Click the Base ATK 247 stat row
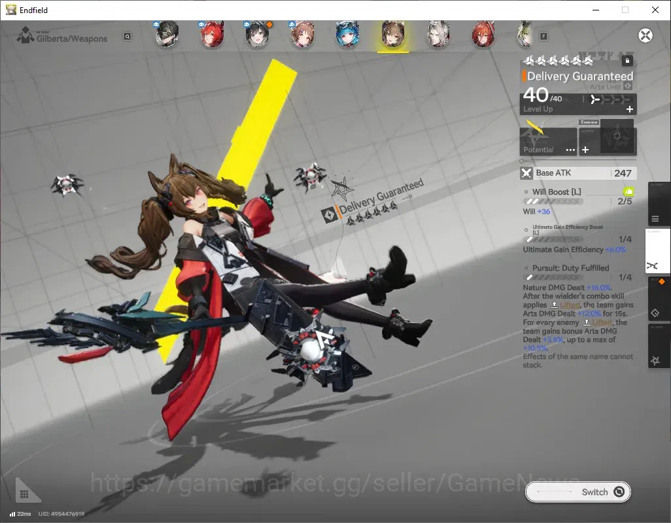671x523 pixels. pyautogui.click(x=578, y=173)
